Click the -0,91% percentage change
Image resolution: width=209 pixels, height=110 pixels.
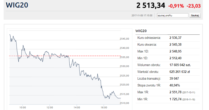click(176, 6)
